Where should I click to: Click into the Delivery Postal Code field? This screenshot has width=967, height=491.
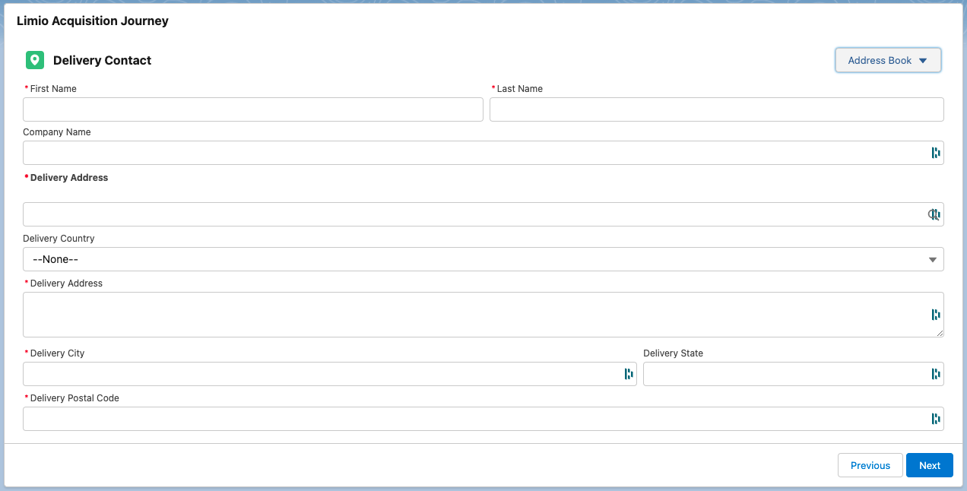[456, 418]
